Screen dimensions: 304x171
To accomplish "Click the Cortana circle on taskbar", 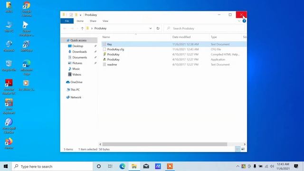I will pyautogui.click(x=99, y=166).
